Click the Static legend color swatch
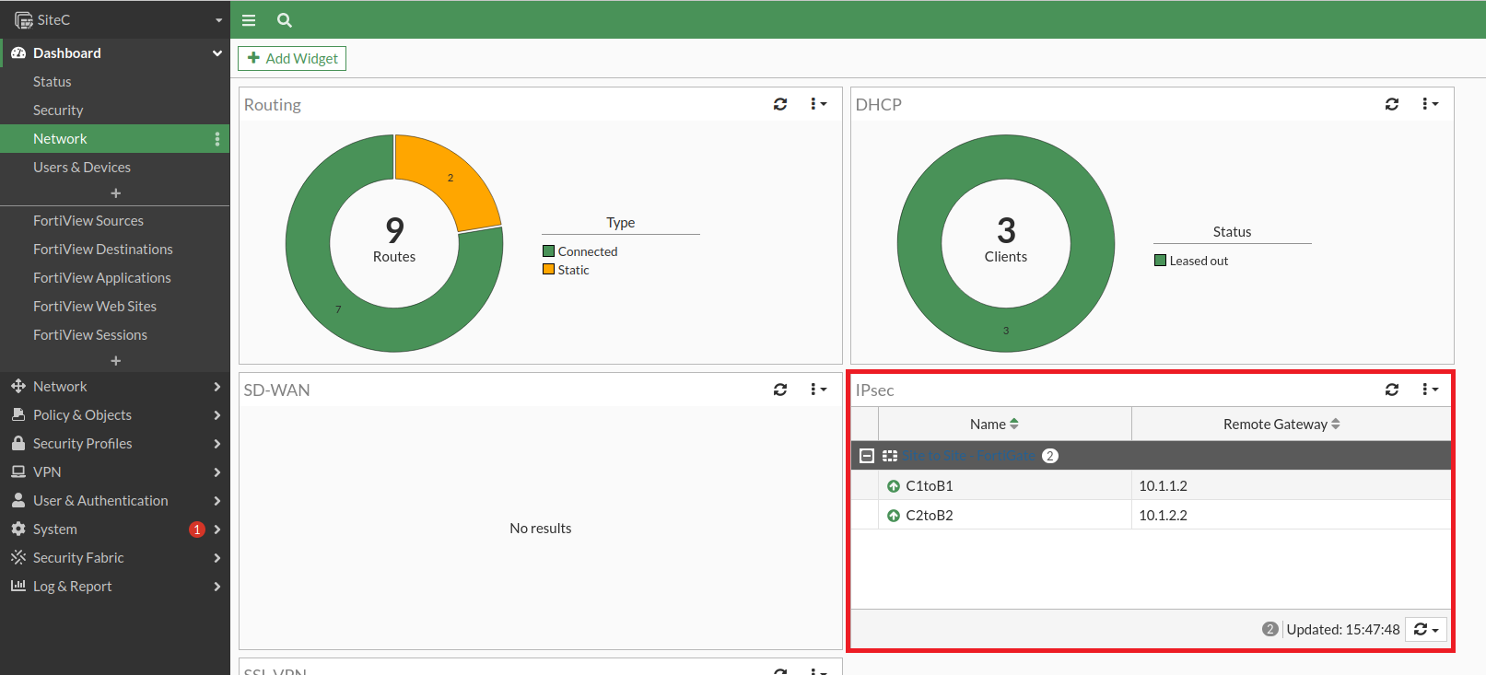Viewport: 1486px width, 675px height. pos(549,270)
